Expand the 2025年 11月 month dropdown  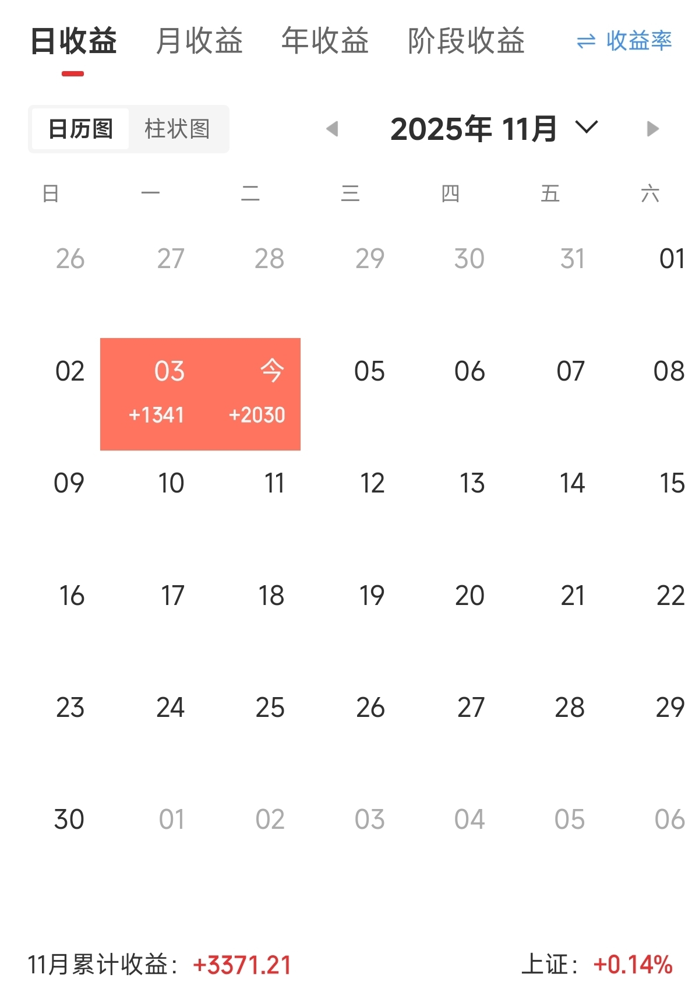(x=586, y=128)
